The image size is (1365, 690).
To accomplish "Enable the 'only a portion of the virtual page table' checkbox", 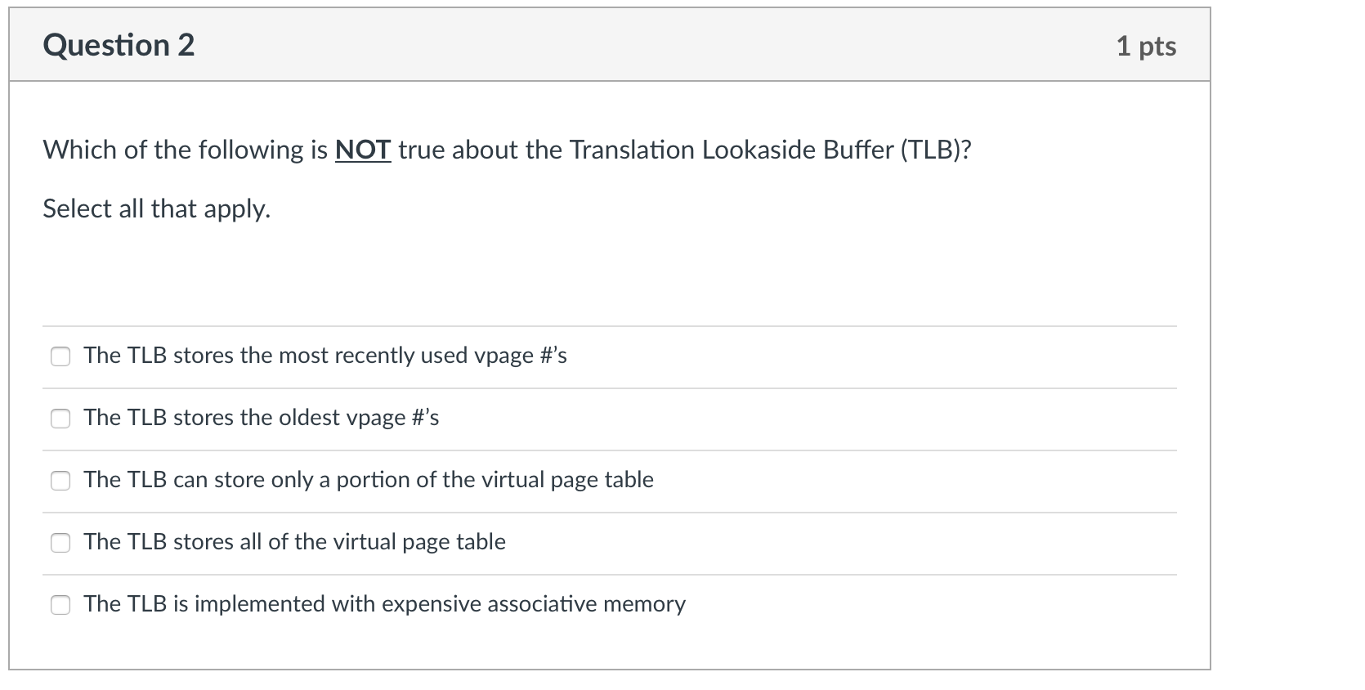I will [60, 481].
